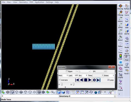131x102 pixels.
Task: Click the timestamp message box stepper arrows
Action: (x=115, y=96)
